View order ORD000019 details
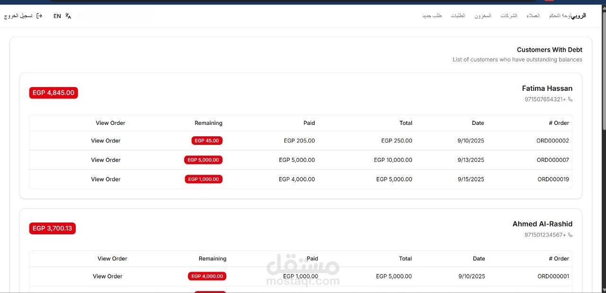606x293 pixels. (106, 179)
